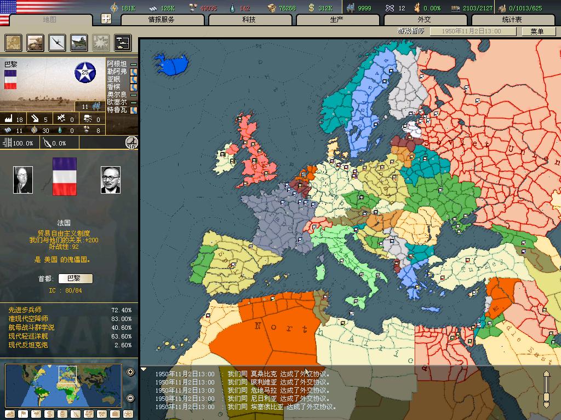
Task: Click the supplies crate icon showing 76268
Action: click(x=272, y=8)
